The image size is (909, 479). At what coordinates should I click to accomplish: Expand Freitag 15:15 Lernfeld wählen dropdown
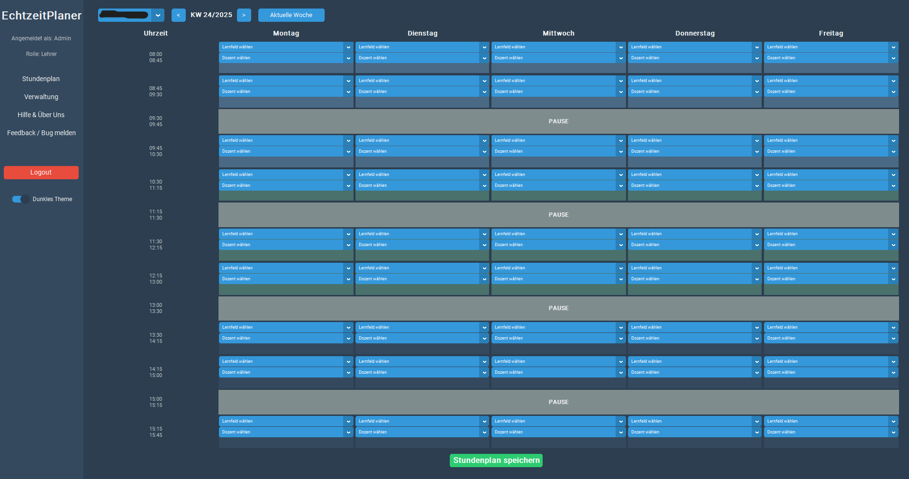pyautogui.click(x=831, y=421)
